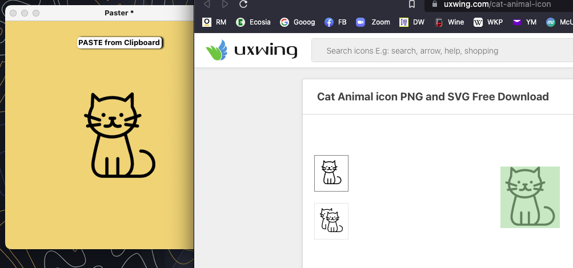Open the Ecosia bookmark

click(x=253, y=22)
